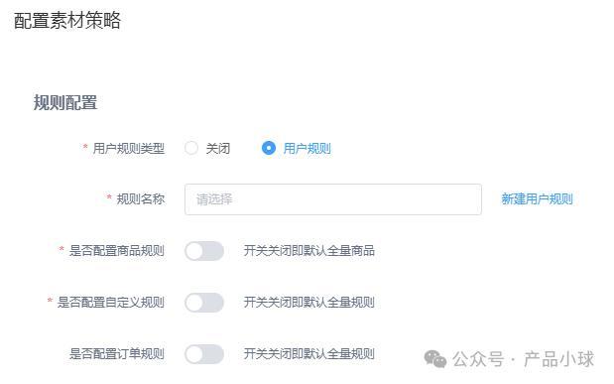Click the 是否配置商品规则 label

(117, 251)
